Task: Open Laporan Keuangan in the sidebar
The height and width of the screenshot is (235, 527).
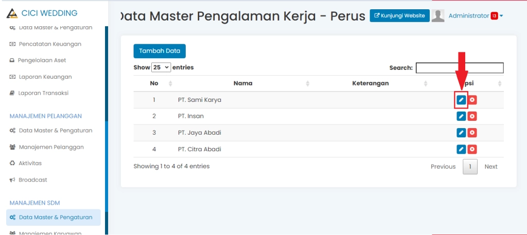Action: click(x=45, y=77)
